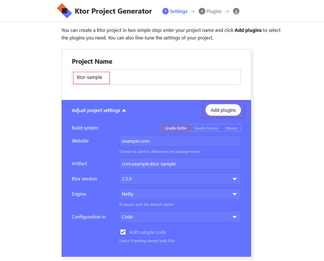Click the Website field with example.com
The image size is (324, 261).
180,141
